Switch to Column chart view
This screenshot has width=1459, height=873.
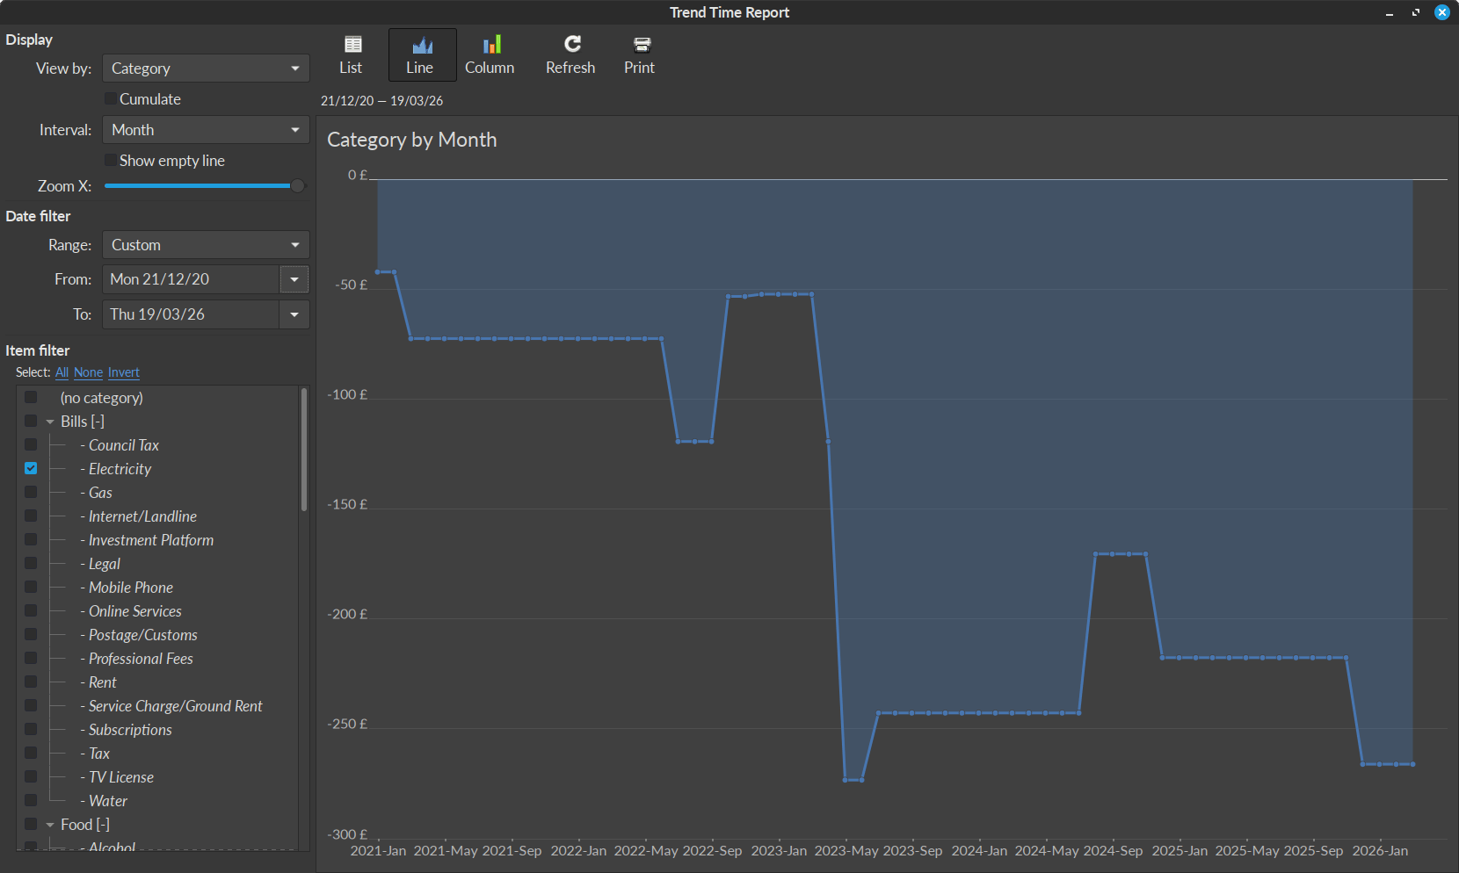[490, 54]
